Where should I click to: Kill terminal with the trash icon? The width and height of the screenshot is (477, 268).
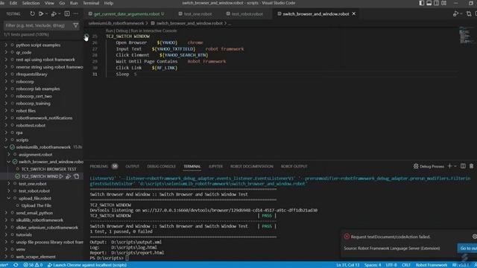[471, 166]
